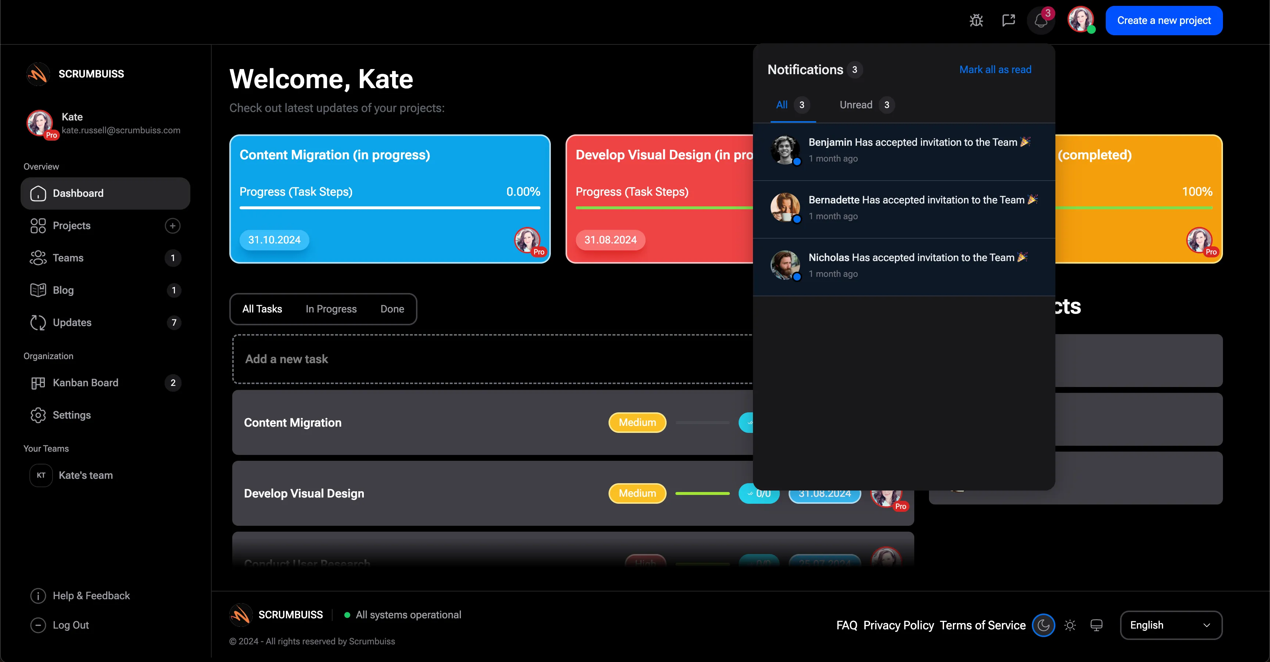Click the Teams icon in sidebar
This screenshot has width=1270, height=662.
(x=39, y=258)
